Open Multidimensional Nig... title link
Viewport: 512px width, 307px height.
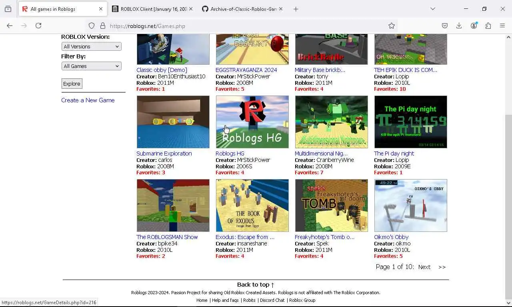(321, 153)
